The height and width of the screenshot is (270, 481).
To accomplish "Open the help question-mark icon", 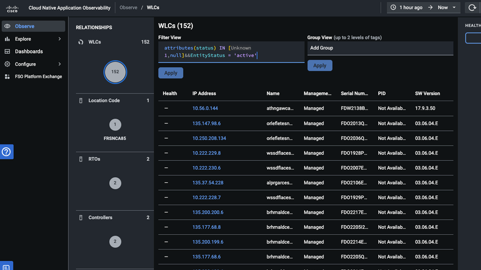I will [6, 151].
